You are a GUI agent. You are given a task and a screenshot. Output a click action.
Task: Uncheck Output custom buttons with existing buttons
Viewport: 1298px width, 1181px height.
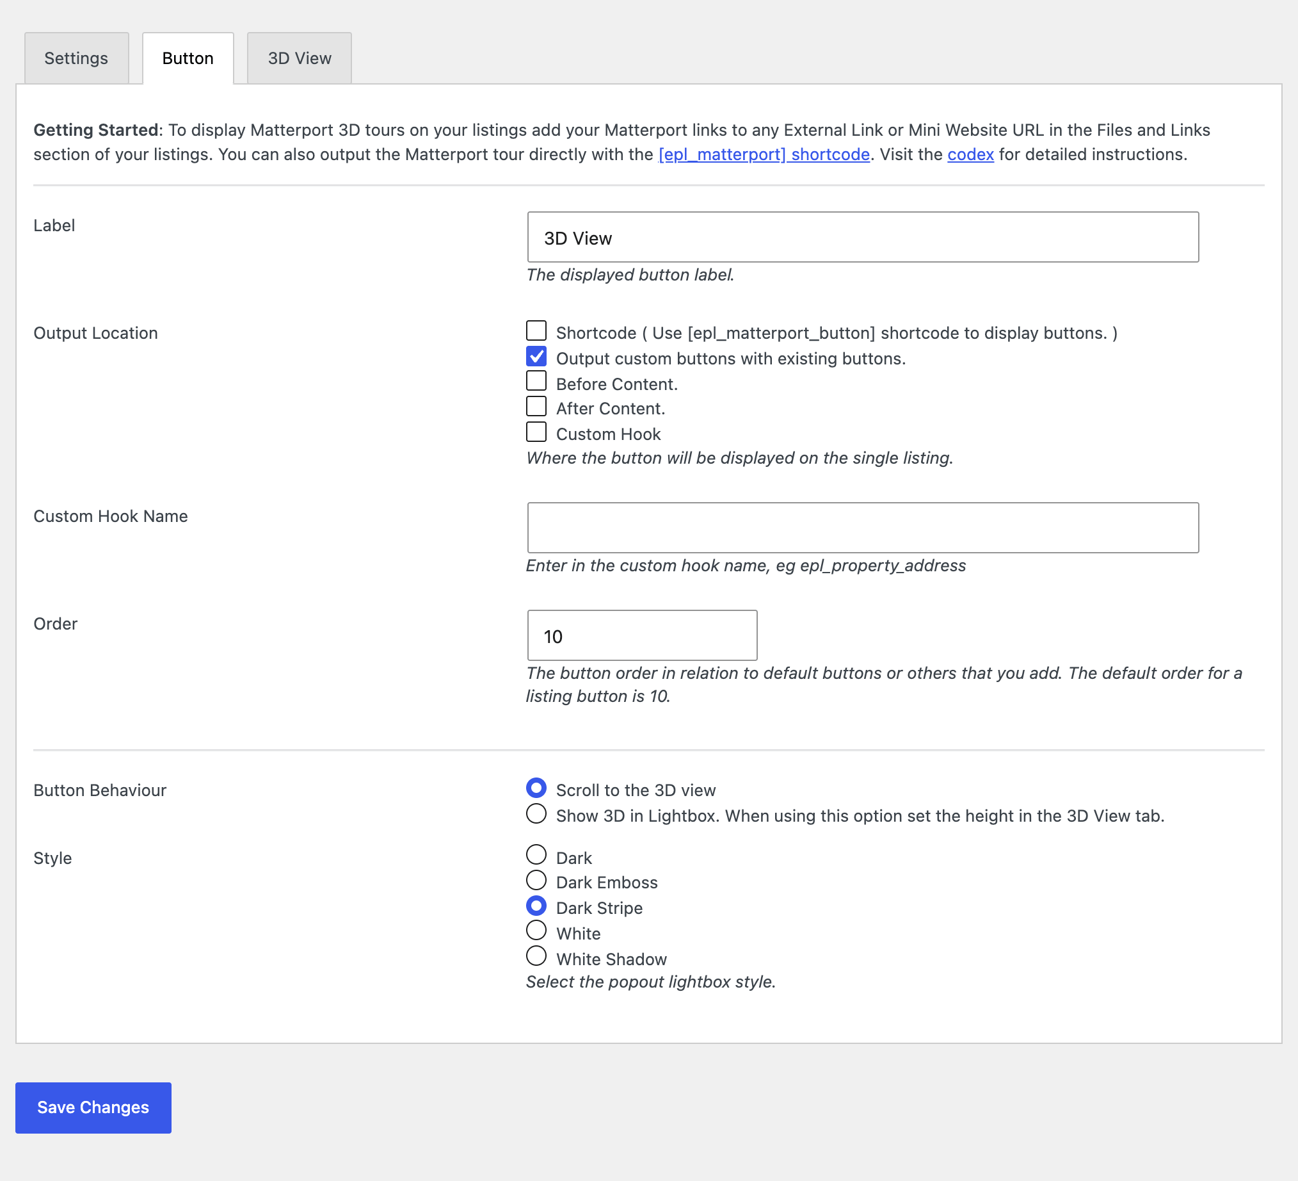[536, 356]
